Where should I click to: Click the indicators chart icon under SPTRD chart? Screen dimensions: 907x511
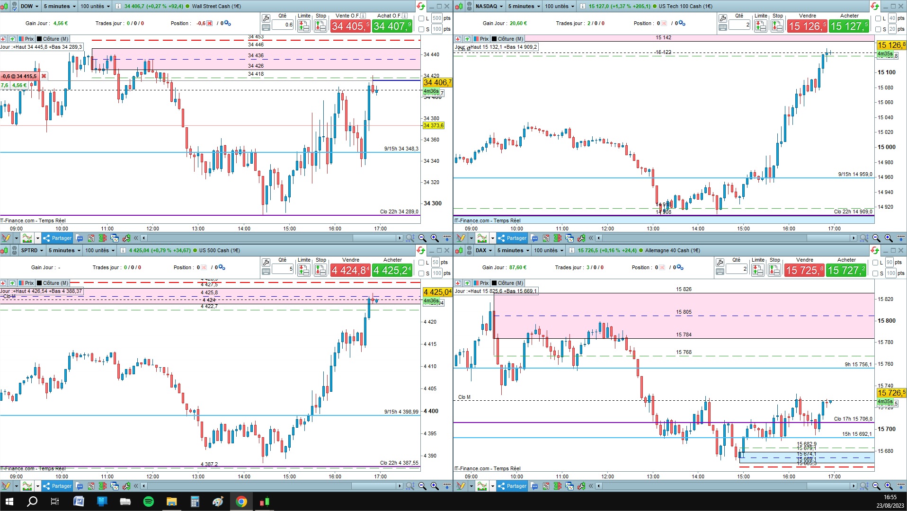pyautogui.click(x=27, y=486)
